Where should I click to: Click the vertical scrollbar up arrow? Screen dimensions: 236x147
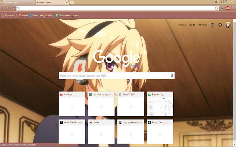point(235,21)
